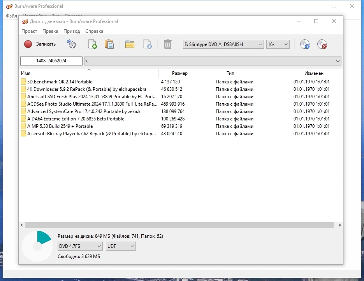364x281 pixels.
Task: Open burn options gear icon
Action: coord(72,44)
